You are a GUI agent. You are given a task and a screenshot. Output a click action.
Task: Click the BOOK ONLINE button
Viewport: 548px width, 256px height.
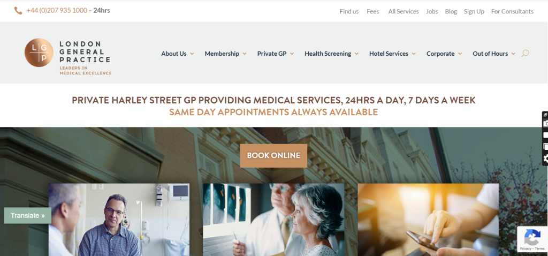click(x=273, y=156)
